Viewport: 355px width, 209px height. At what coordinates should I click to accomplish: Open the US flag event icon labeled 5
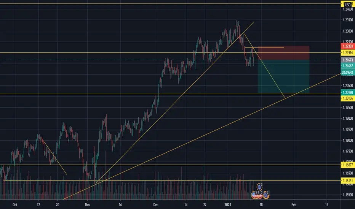(x=261, y=195)
